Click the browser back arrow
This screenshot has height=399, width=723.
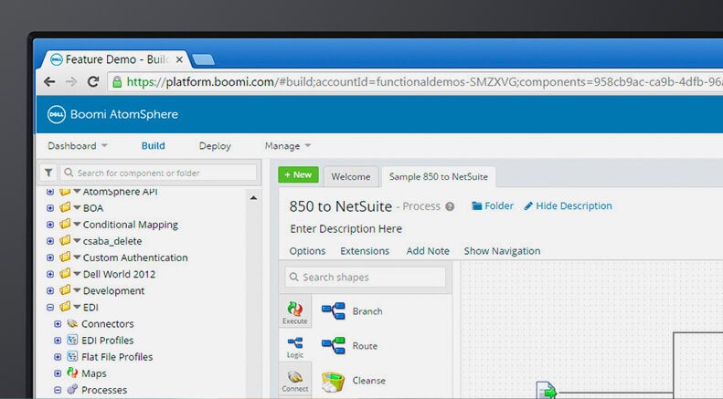[49, 82]
